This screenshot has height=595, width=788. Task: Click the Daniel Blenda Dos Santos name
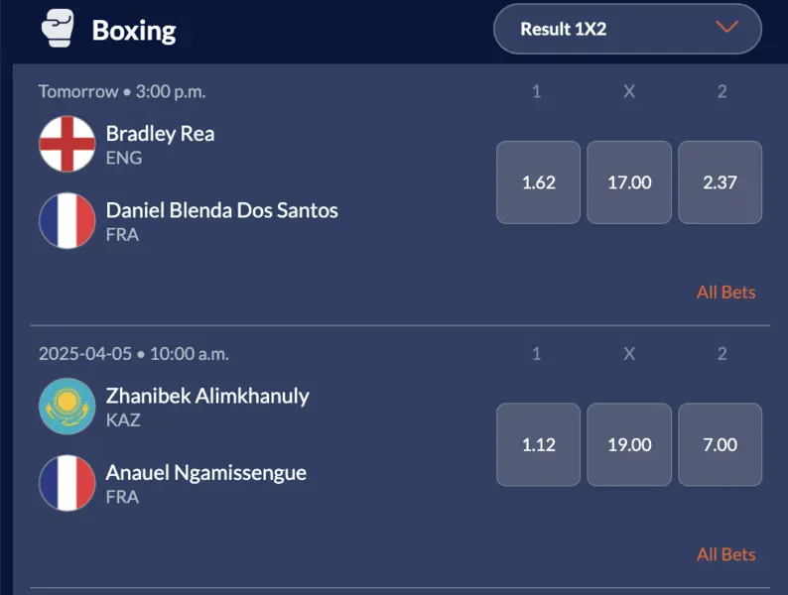(x=221, y=210)
